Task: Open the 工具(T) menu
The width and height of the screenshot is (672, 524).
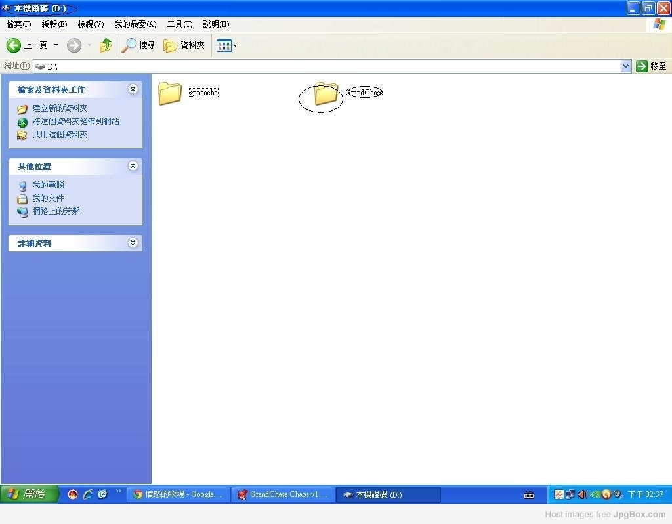Action: [x=179, y=24]
